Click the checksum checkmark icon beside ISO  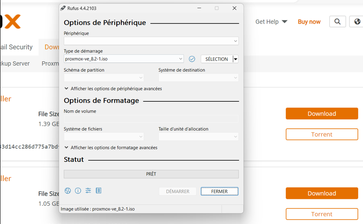click(x=192, y=59)
